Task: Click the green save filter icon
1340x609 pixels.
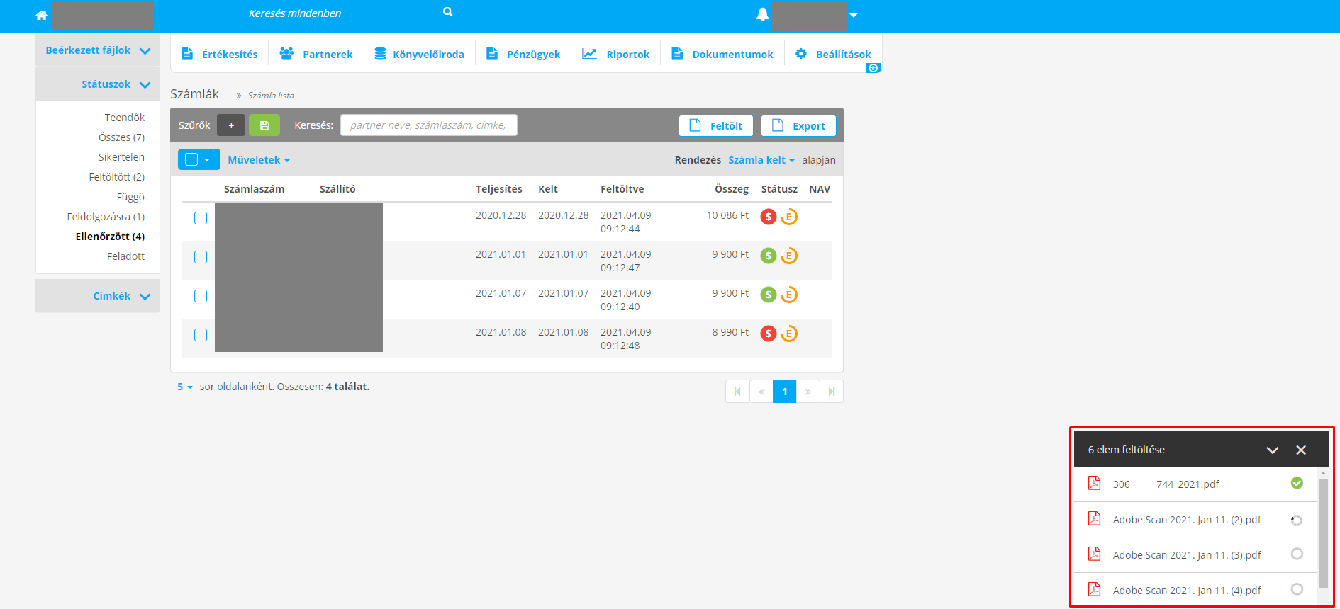Action: point(264,125)
